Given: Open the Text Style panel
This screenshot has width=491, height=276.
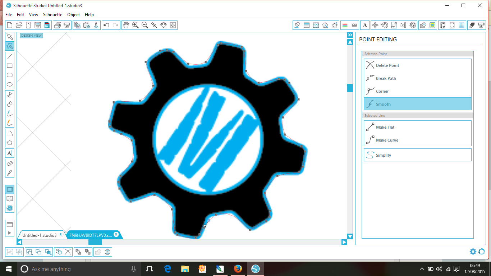Looking at the screenshot, I should coord(365,25).
